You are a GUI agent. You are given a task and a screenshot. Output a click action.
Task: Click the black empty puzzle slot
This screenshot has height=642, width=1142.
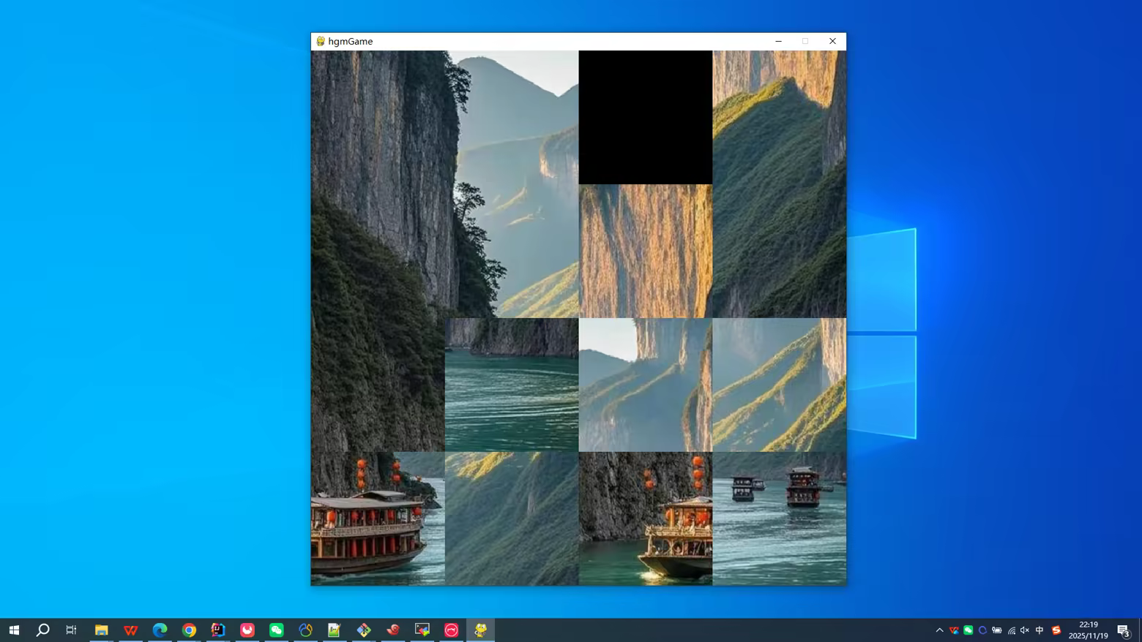click(645, 117)
